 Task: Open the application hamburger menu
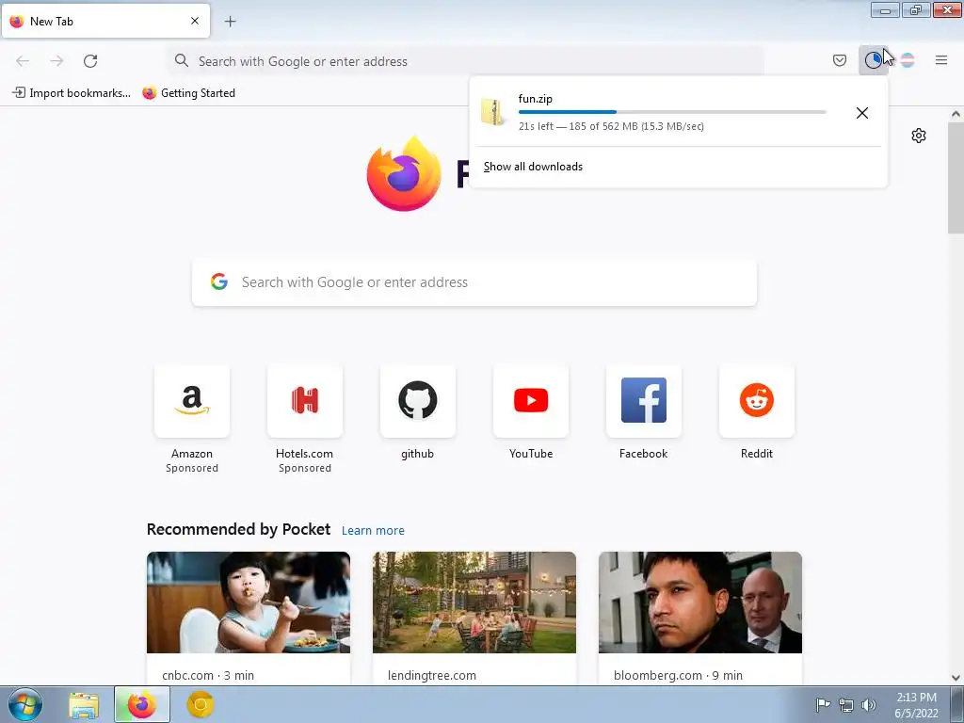point(941,60)
